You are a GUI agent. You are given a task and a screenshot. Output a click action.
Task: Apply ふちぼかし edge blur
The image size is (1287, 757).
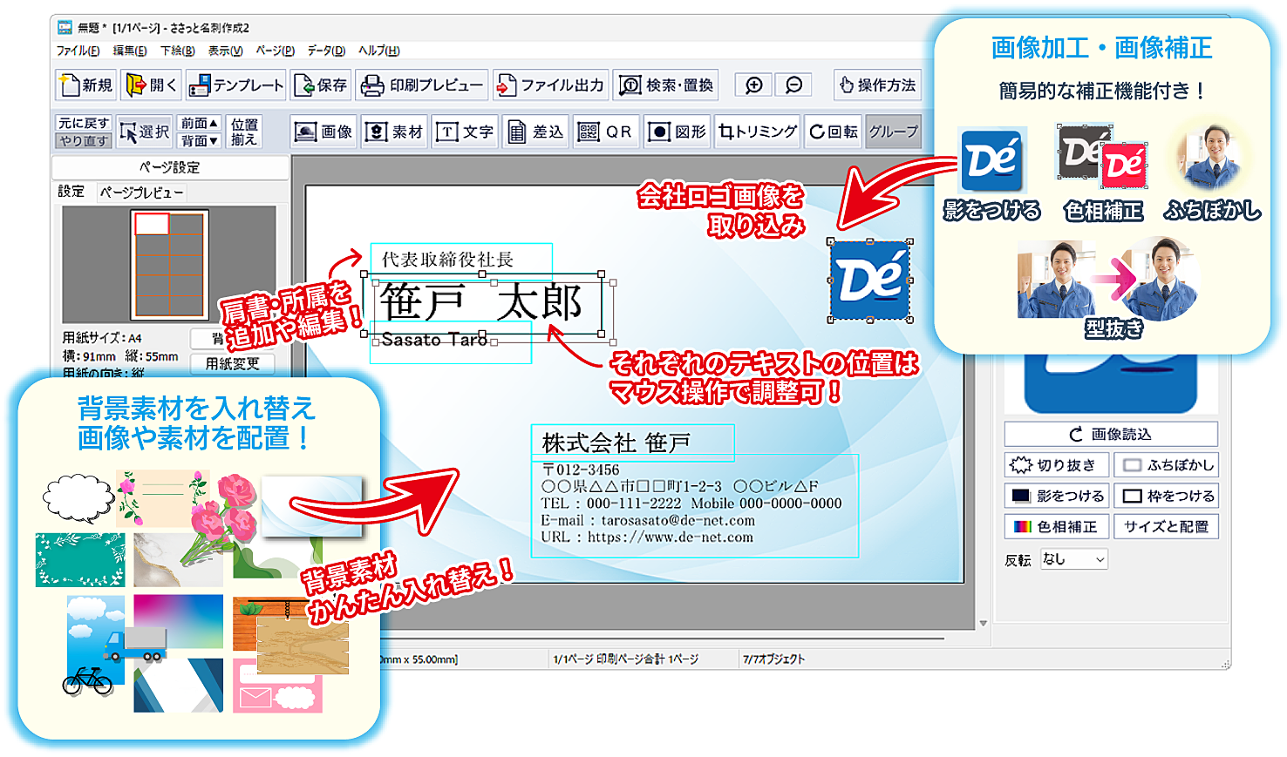pos(1166,465)
